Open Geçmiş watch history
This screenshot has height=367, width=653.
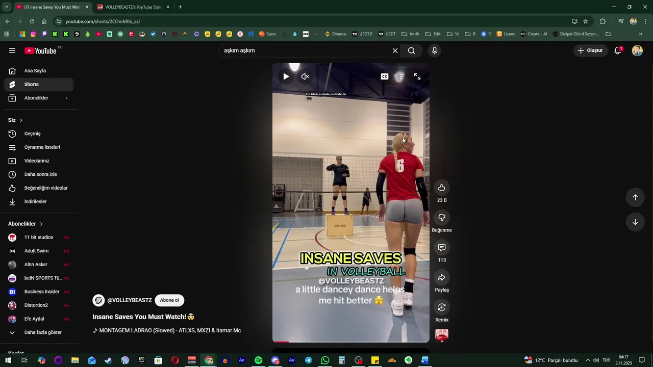(x=39, y=134)
